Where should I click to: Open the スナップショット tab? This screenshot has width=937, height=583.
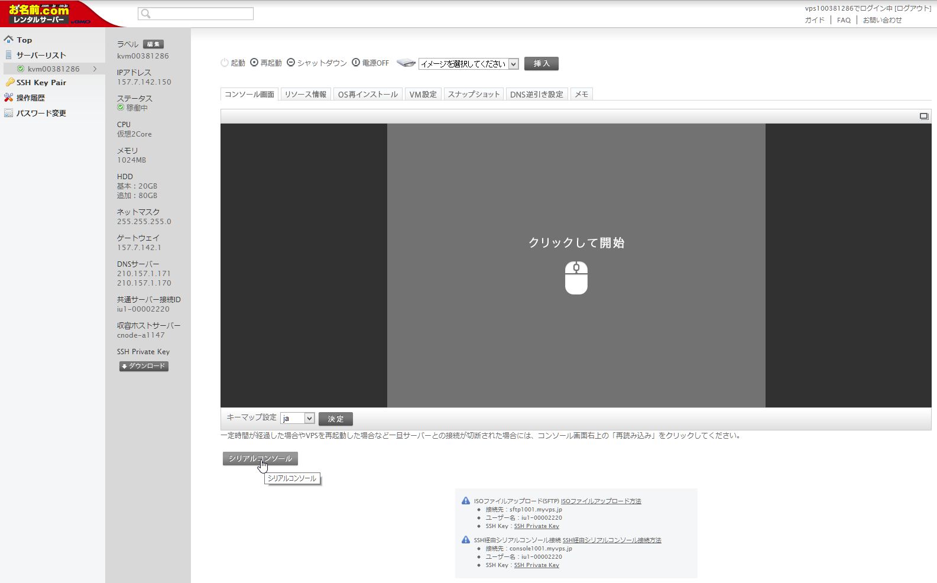[474, 94]
